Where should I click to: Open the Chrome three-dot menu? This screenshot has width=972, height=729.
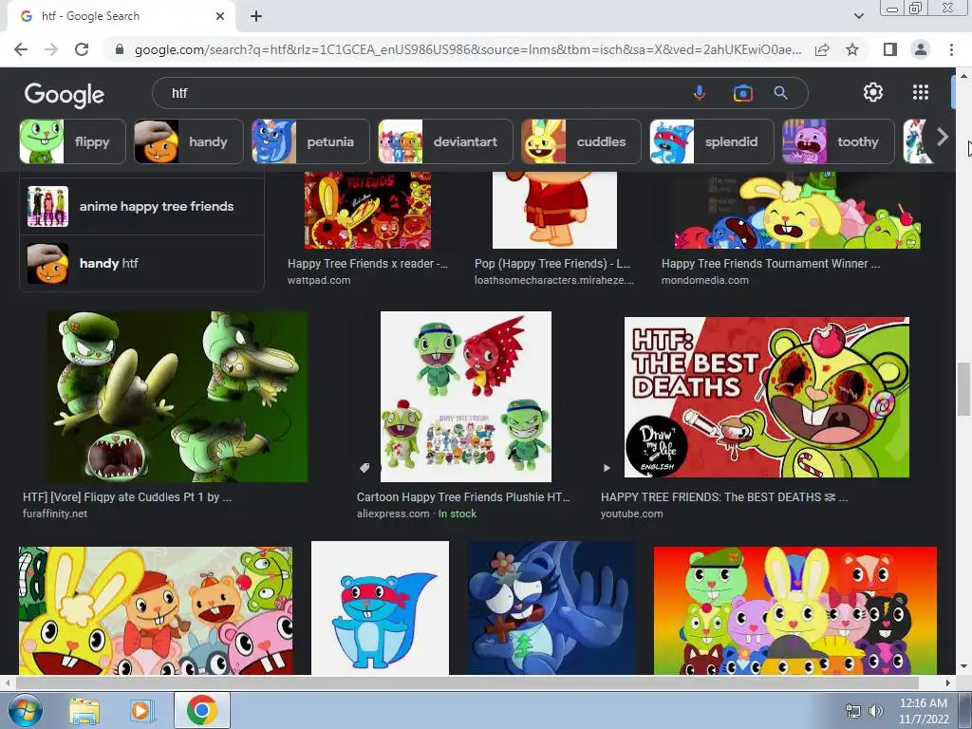(951, 49)
